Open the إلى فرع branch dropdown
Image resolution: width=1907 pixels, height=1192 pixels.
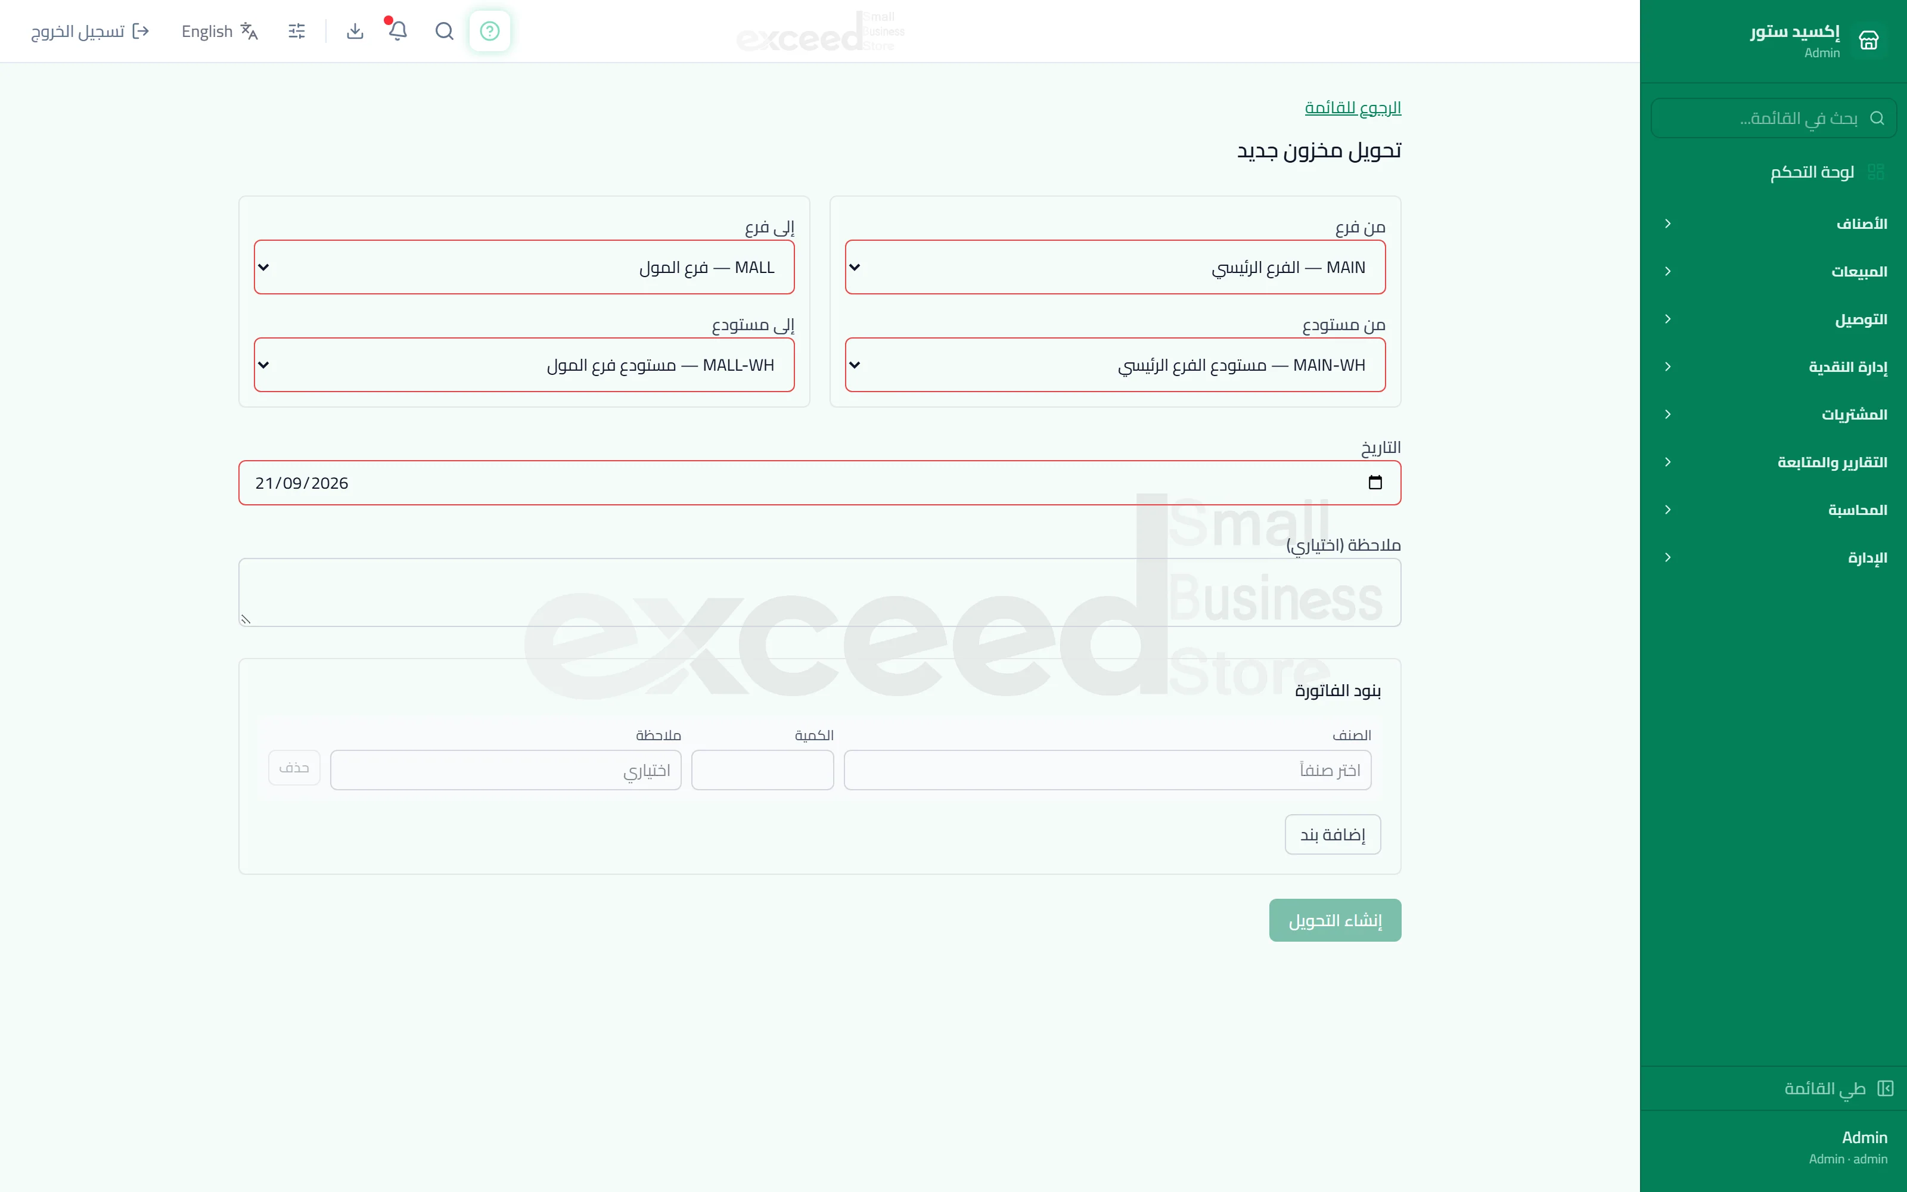coord(524,267)
